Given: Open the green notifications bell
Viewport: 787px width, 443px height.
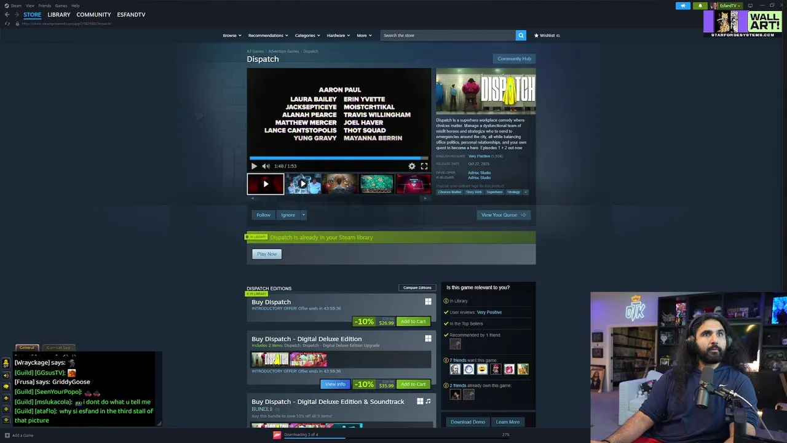Looking at the screenshot, I should (x=700, y=6).
